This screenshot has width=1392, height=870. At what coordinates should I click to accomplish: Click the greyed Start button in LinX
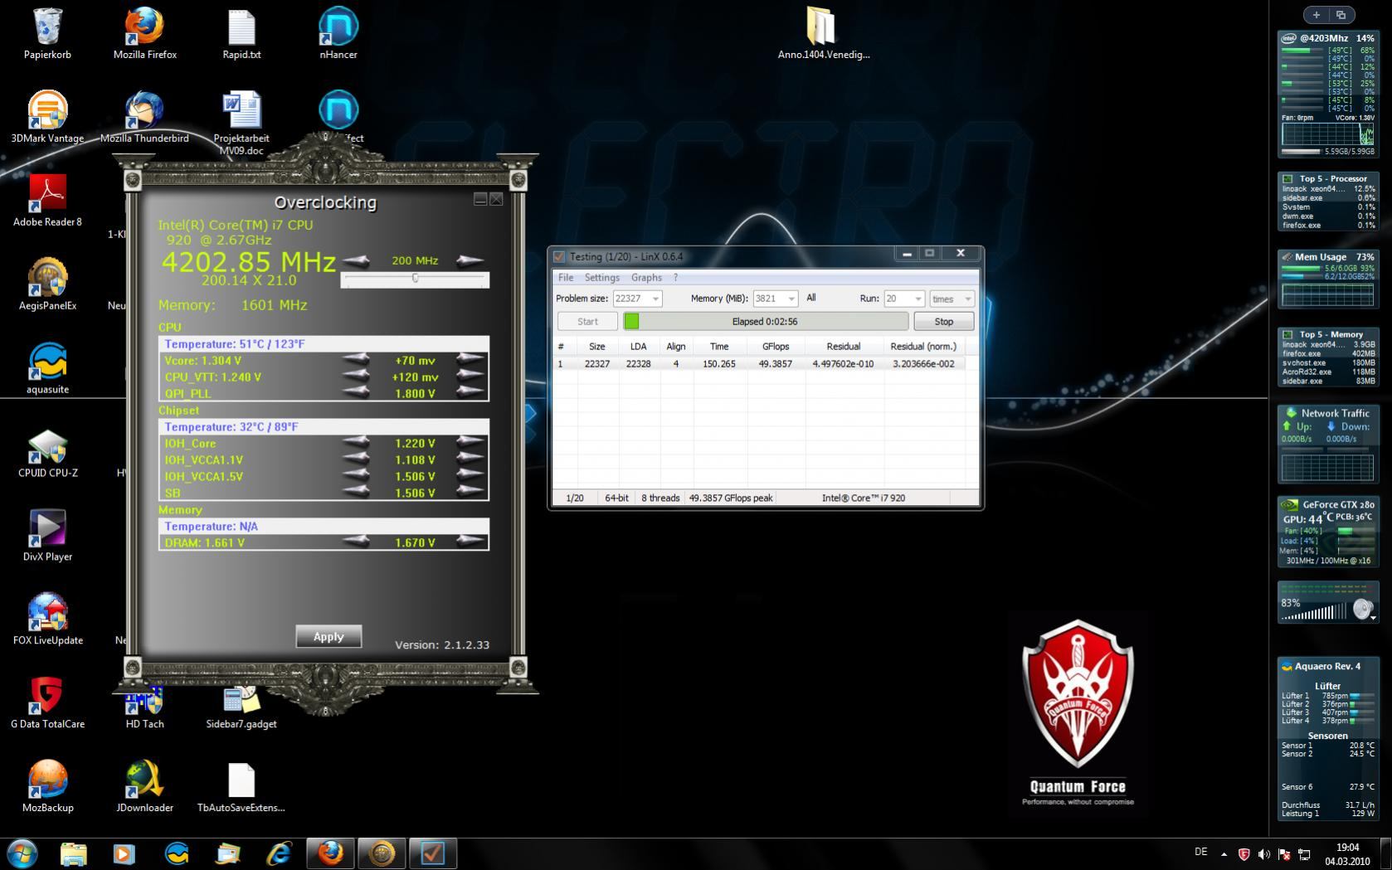click(x=587, y=321)
